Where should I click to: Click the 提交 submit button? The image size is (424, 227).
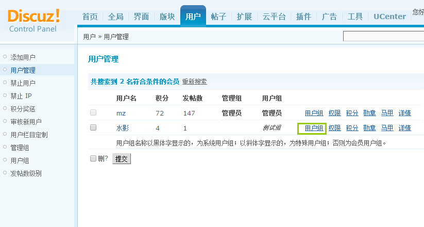122,159
